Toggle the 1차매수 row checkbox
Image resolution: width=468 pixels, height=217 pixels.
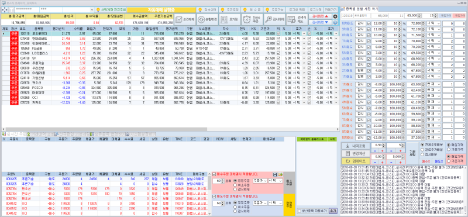[x=369, y=84]
